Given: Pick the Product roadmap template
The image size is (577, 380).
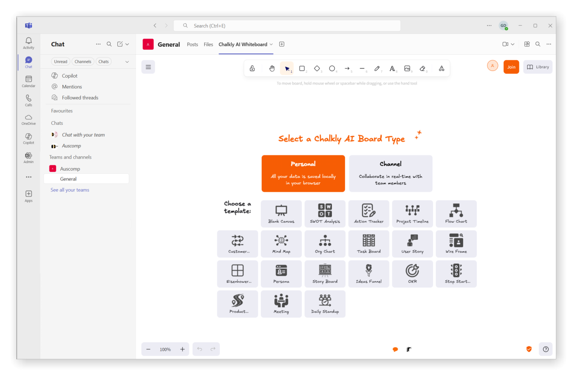Looking at the screenshot, I should [x=237, y=304].
